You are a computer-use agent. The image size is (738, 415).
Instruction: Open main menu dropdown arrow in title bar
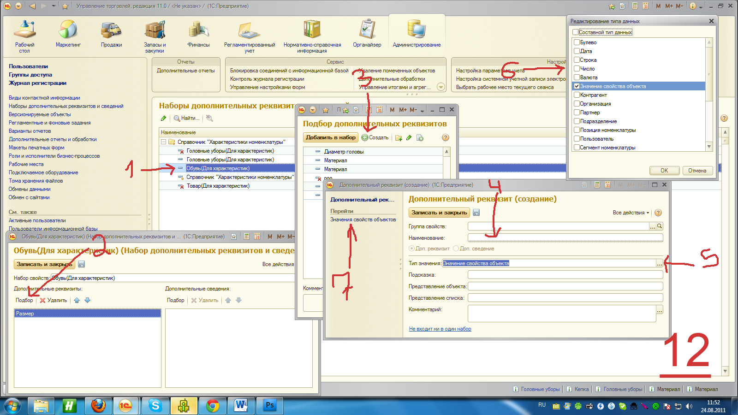tap(18, 6)
